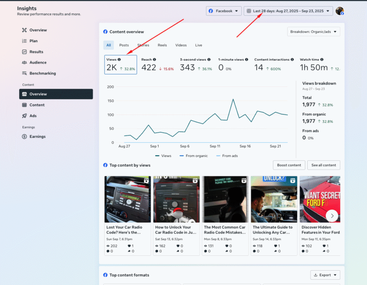Switch to the Videos tab
Viewport: 367px width, 285px height.
pos(181,45)
